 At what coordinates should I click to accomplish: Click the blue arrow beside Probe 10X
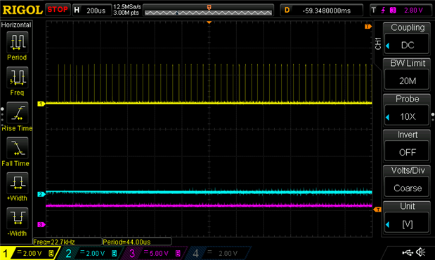coord(387,117)
